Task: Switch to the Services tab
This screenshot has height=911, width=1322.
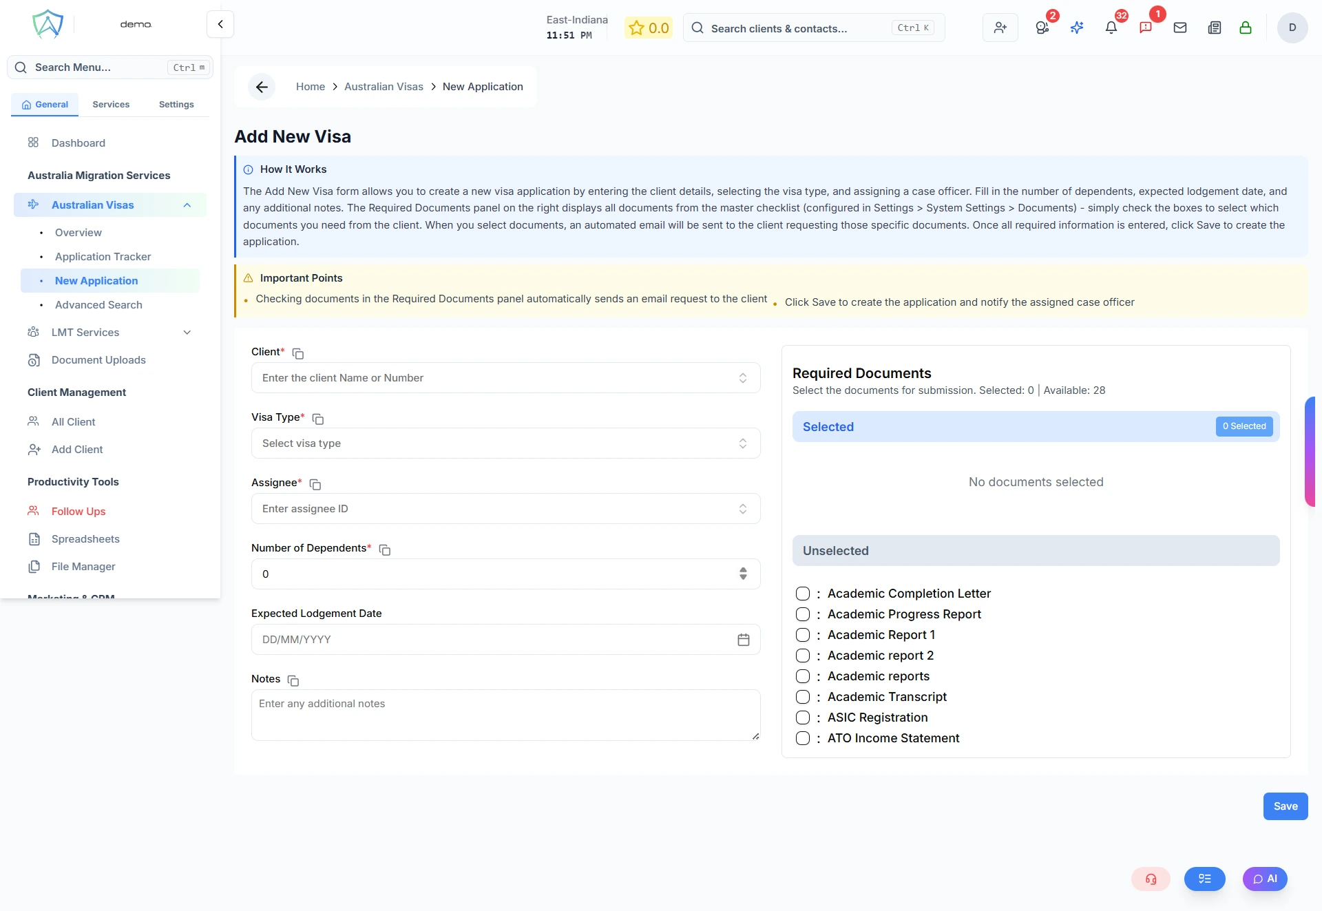Action: click(x=111, y=105)
